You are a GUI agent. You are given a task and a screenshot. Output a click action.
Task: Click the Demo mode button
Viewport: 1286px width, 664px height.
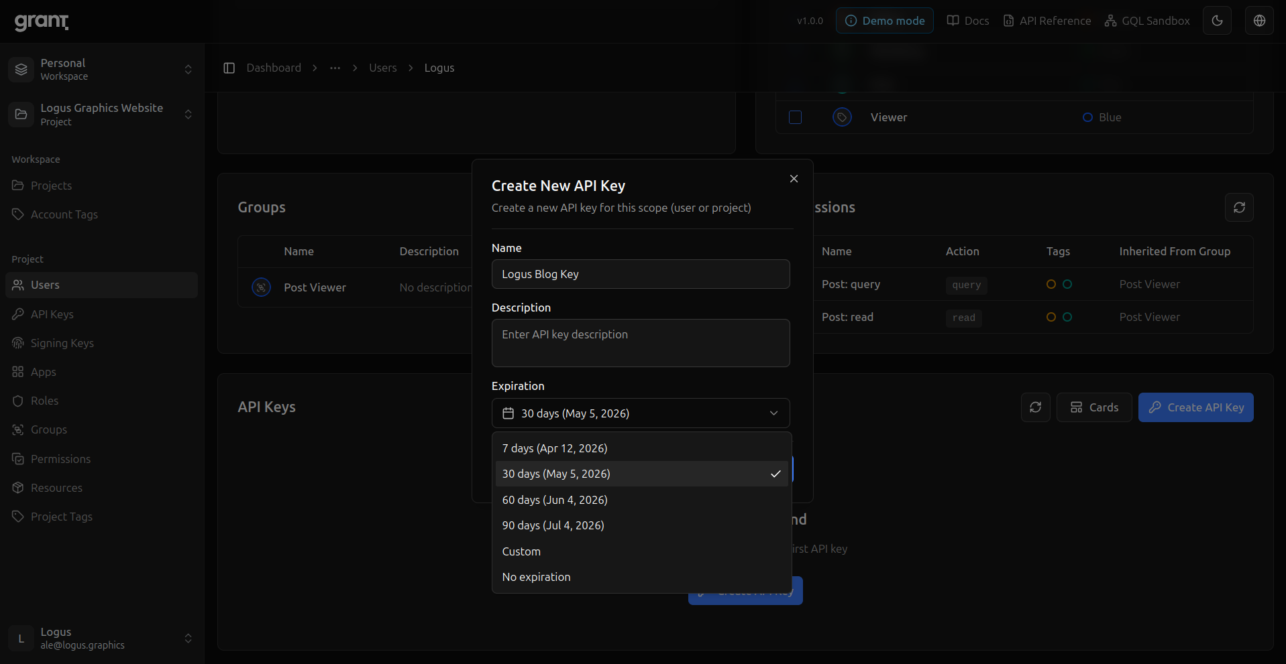click(x=884, y=21)
